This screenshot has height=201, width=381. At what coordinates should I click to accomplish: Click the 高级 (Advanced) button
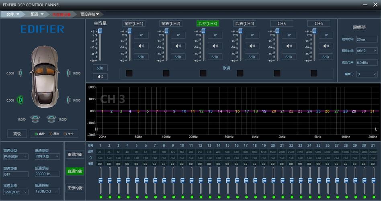(17, 134)
